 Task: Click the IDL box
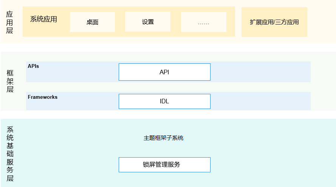click(x=164, y=101)
